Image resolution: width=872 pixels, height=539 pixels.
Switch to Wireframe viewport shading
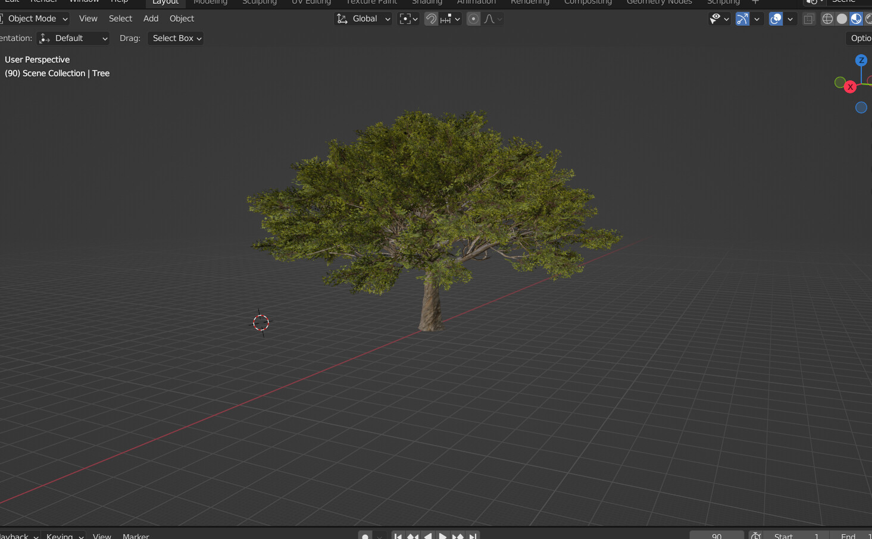(x=827, y=18)
